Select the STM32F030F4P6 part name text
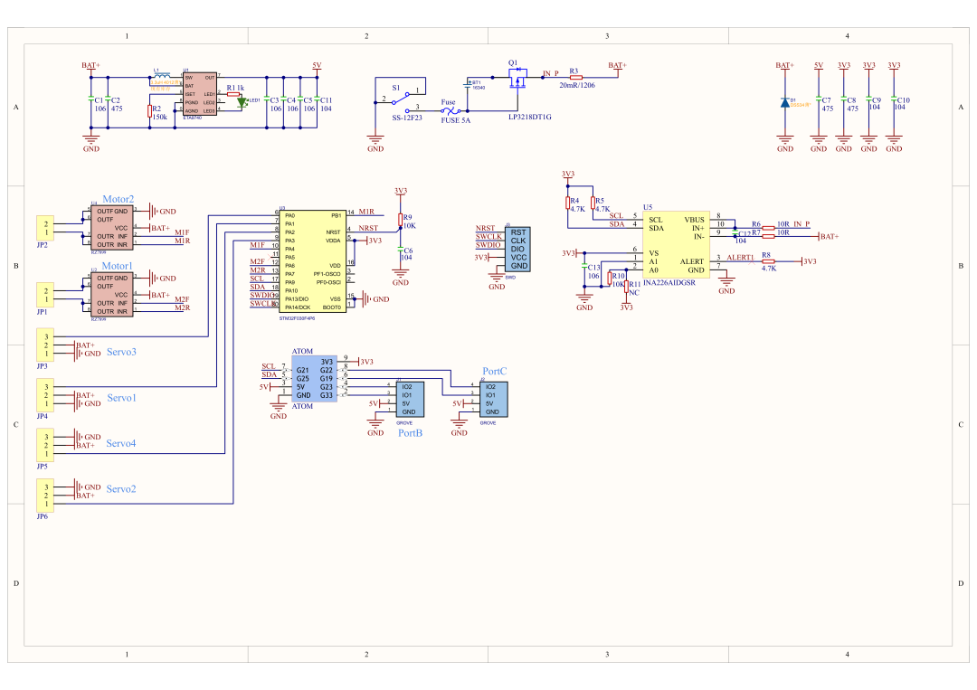 tap(298, 318)
